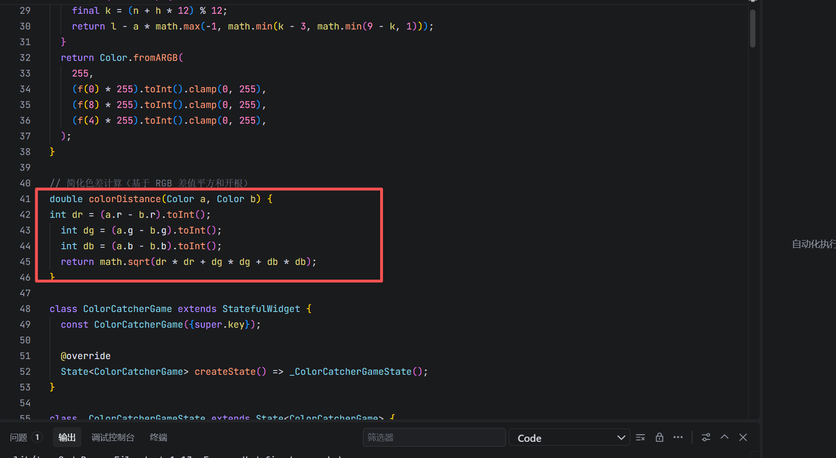The width and height of the screenshot is (836, 458).
Task: Click the colorDistance function name
Action: tap(125, 199)
